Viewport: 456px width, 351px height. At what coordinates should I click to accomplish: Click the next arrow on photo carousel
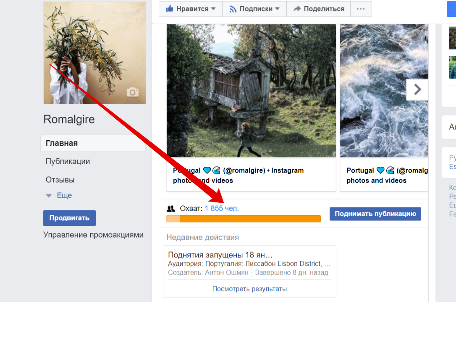[x=417, y=89]
